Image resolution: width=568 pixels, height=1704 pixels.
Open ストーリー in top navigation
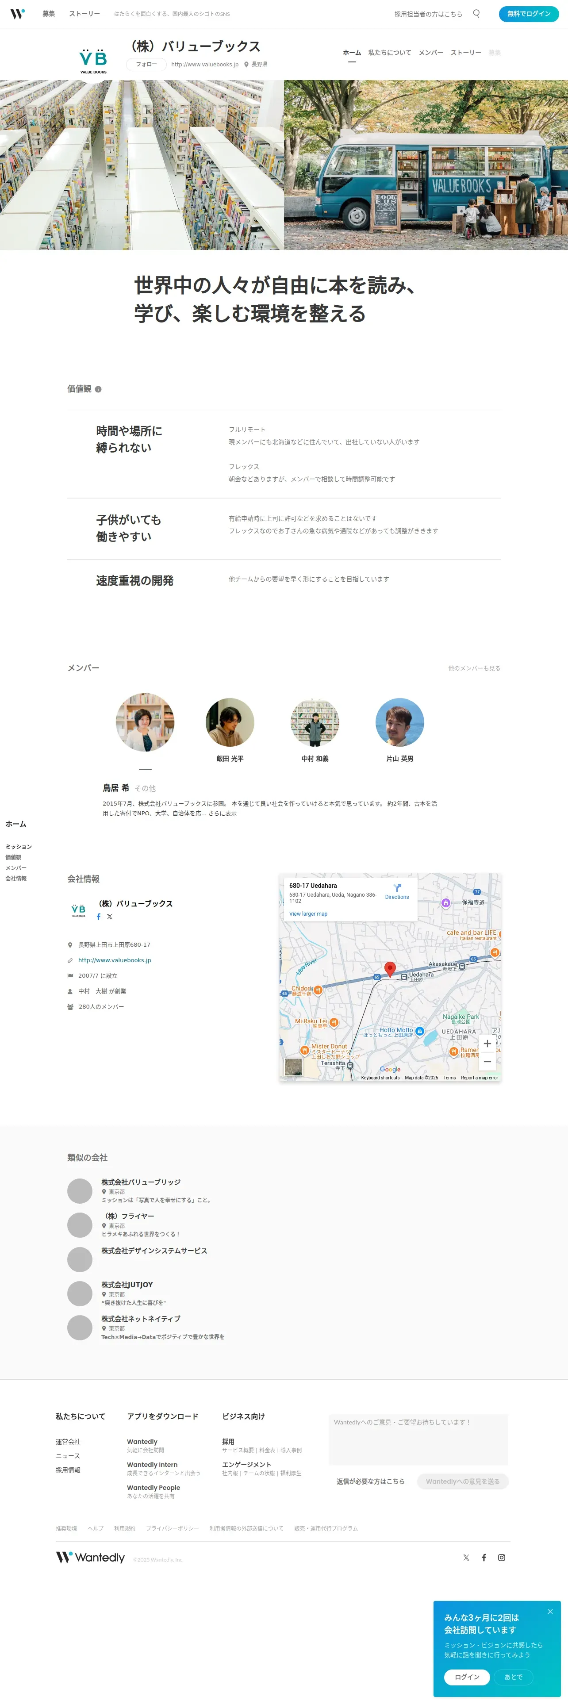(84, 13)
